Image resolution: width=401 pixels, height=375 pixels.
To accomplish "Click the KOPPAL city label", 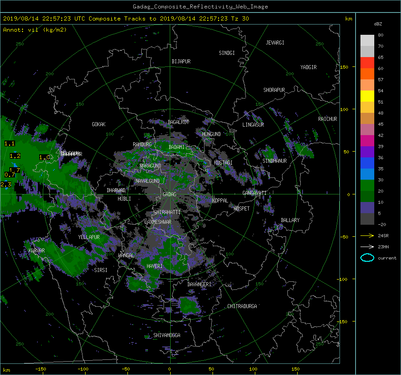I will [220, 200].
